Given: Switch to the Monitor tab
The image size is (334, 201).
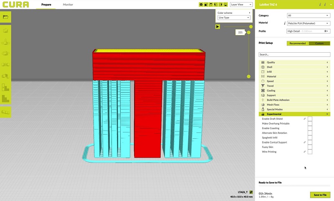Looking at the screenshot, I should click(x=67, y=5).
